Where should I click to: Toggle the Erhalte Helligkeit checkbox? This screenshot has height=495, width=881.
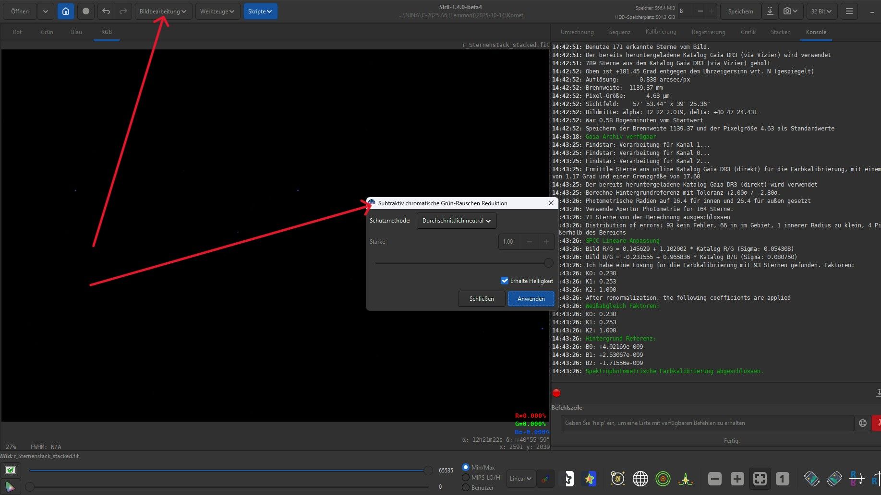coord(505,281)
